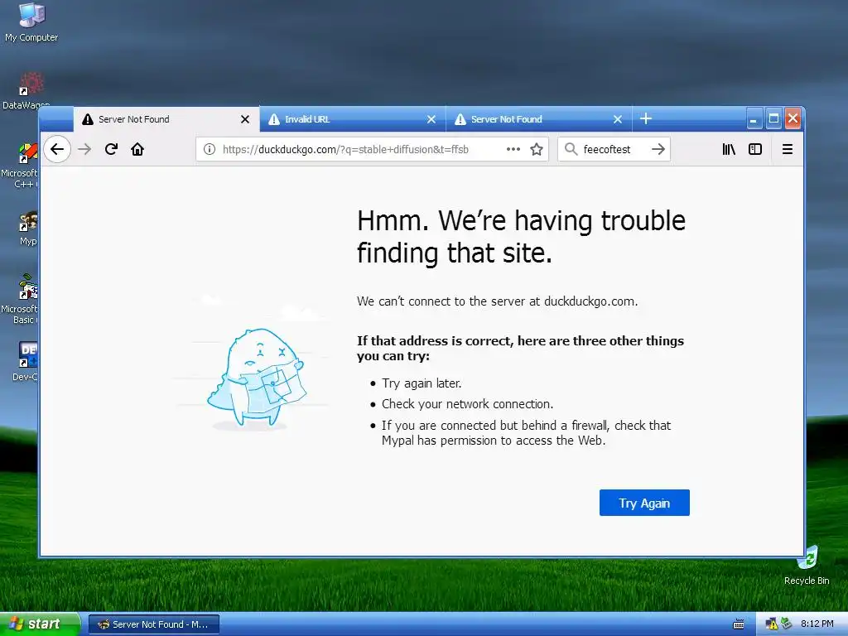Close the first Server Not Found tab

[x=245, y=119]
